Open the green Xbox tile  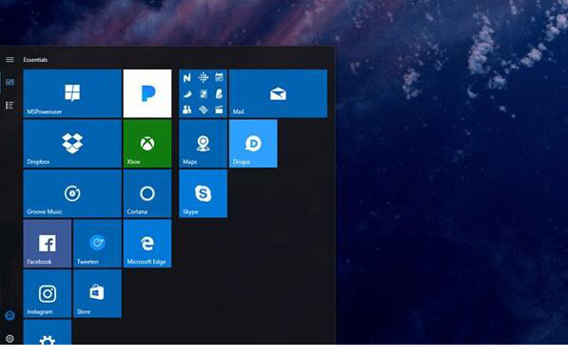[x=147, y=144]
